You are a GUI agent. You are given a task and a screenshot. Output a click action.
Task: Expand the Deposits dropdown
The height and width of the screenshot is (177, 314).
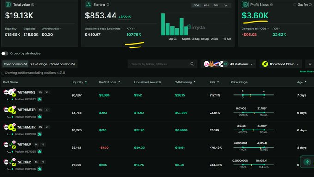click(30, 29)
